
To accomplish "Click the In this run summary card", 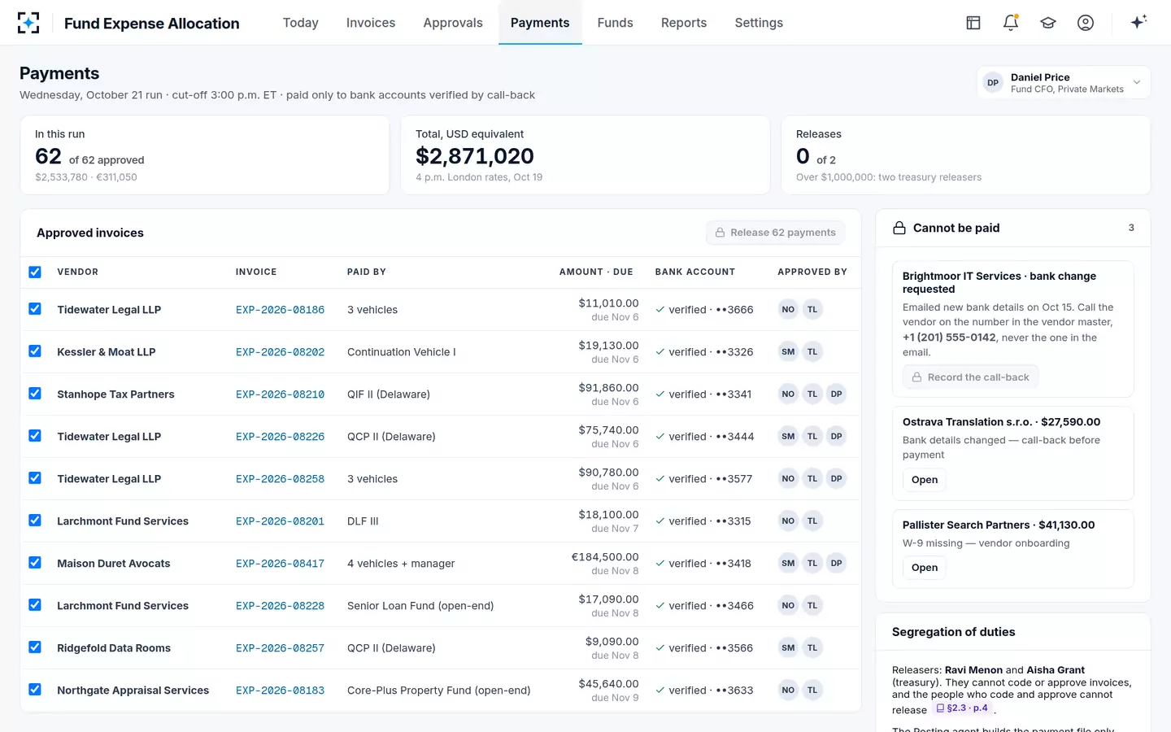I will tap(205, 155).
